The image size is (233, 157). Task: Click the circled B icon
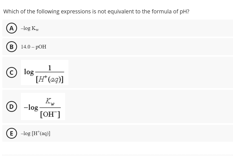coord(11,47)
